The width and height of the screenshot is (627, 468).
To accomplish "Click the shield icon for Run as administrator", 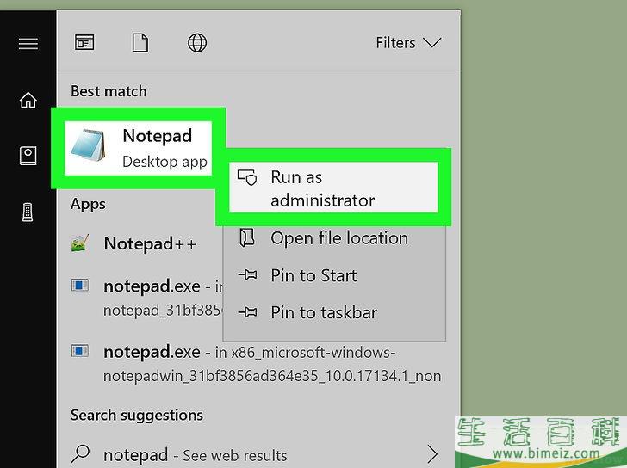I will tap(246, 177).
